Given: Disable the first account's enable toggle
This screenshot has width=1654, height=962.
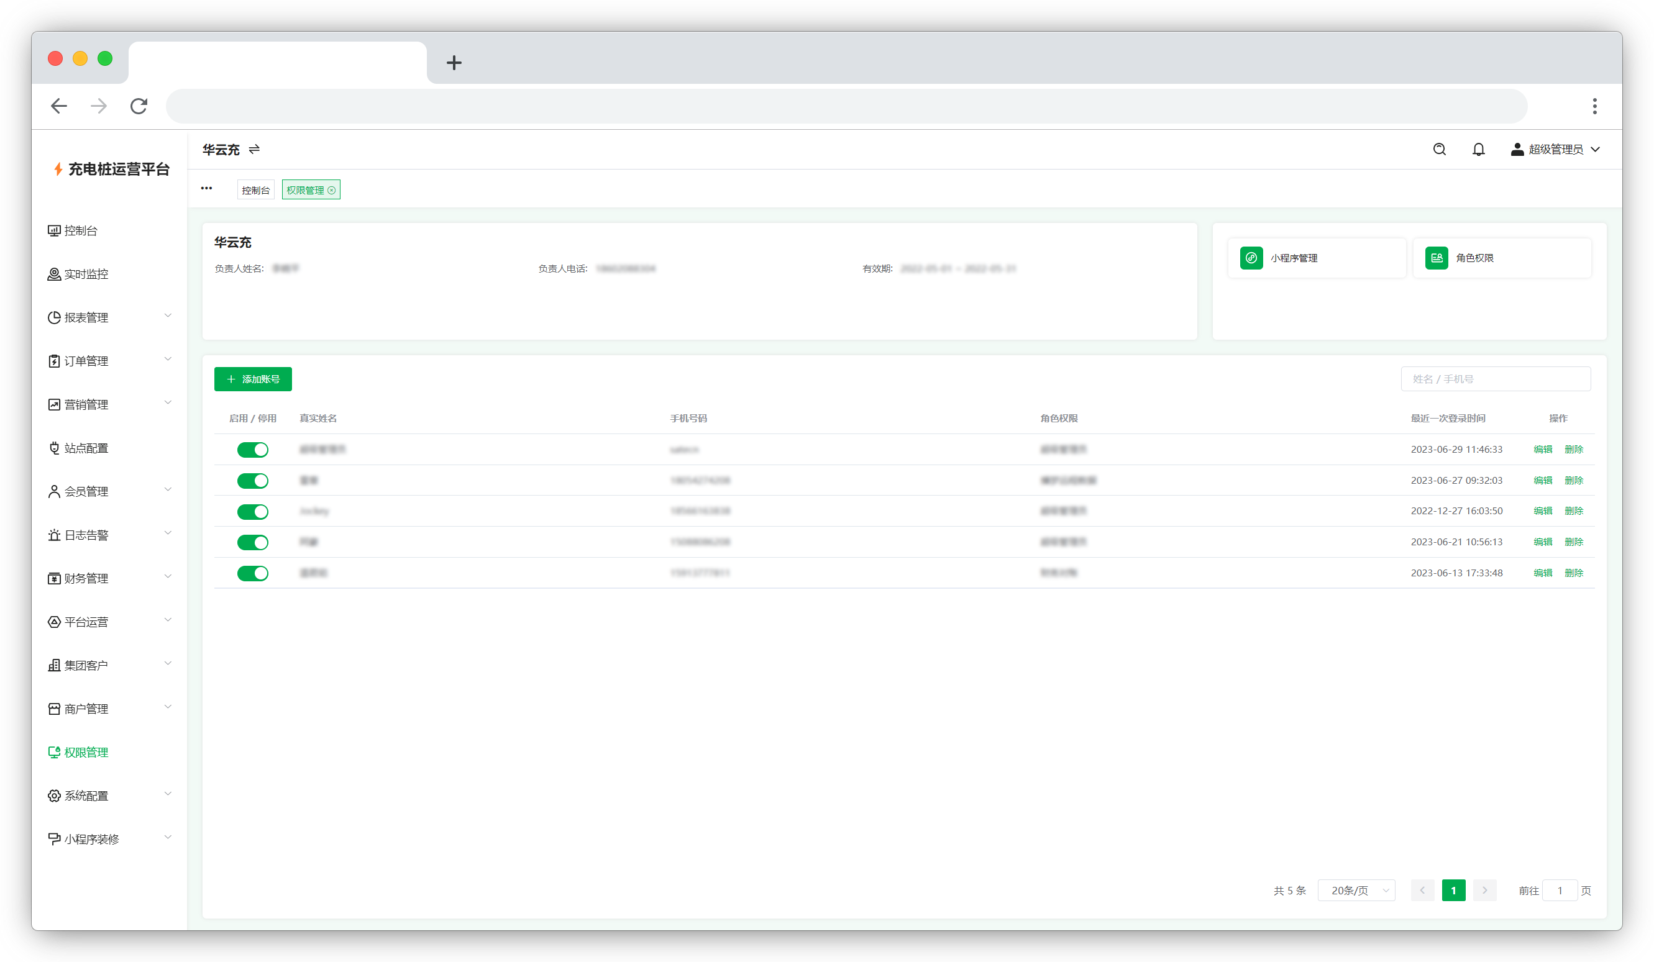Looking at the screenshot, I should (253, 450).
